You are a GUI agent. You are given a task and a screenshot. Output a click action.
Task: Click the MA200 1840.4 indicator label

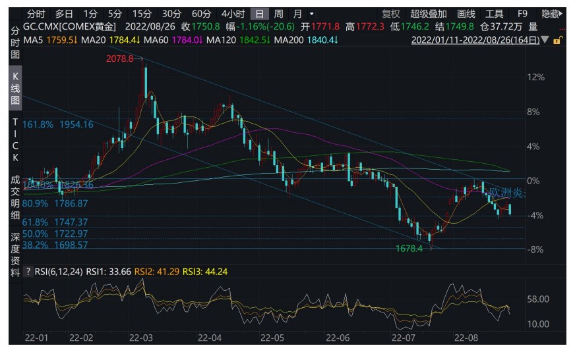306,40
